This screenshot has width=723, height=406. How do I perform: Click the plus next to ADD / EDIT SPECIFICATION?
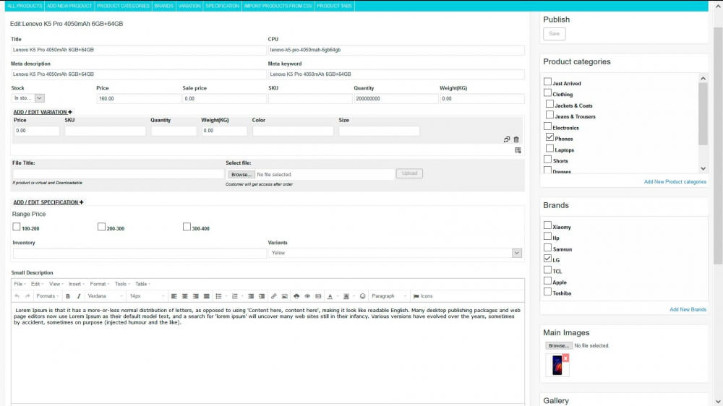[x=81, y=202]
